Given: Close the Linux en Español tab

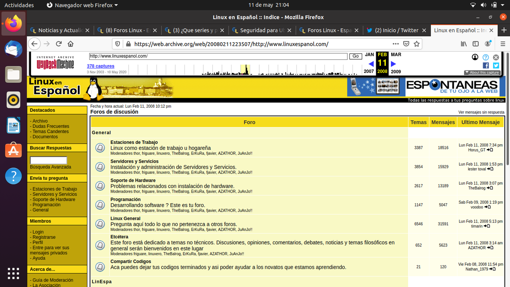Looking at the screenshot, I should (492, 30).
